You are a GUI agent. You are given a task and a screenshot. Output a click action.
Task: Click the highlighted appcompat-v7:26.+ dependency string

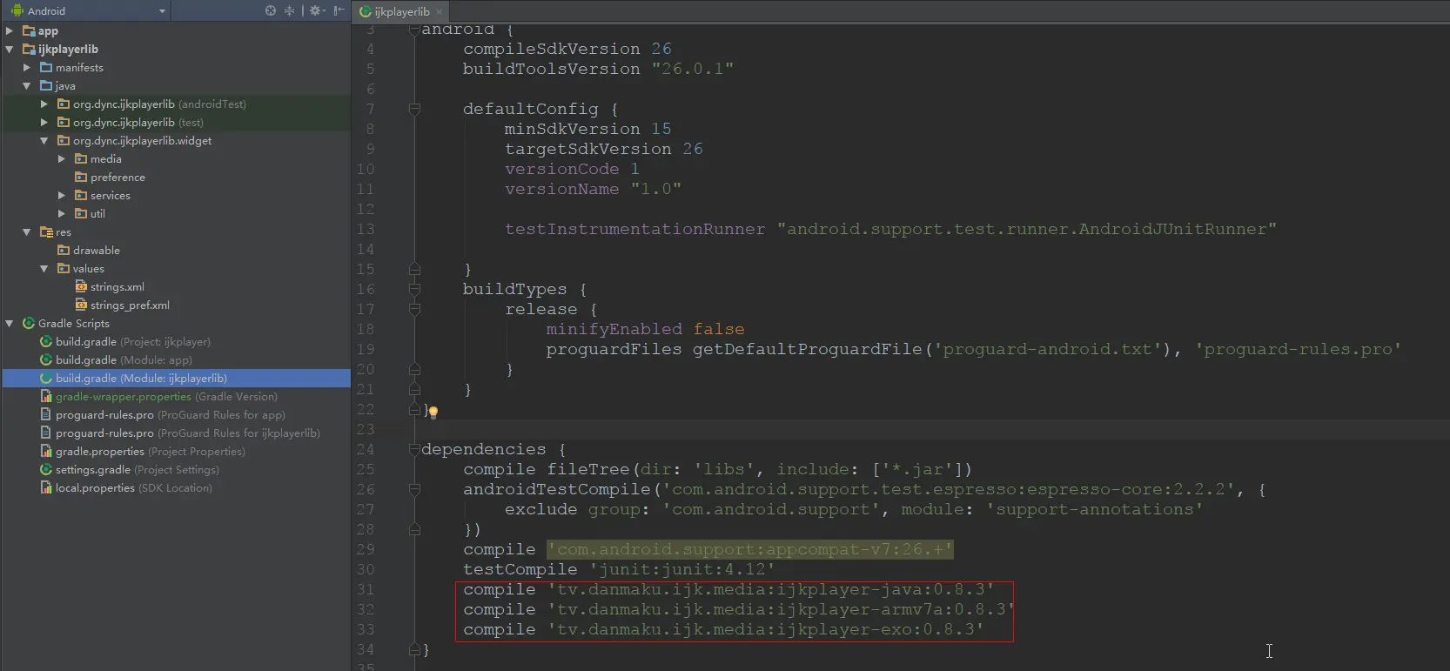tap(750, 549)
